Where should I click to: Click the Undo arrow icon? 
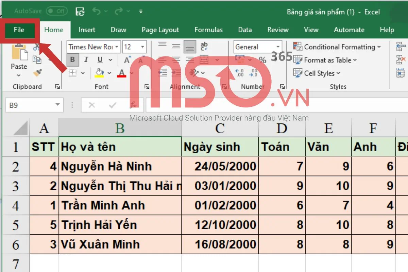pos(97,12)
